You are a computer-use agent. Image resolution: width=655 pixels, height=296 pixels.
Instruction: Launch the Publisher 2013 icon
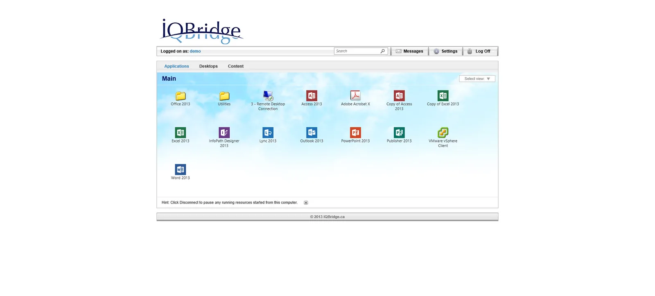point(399,133)
